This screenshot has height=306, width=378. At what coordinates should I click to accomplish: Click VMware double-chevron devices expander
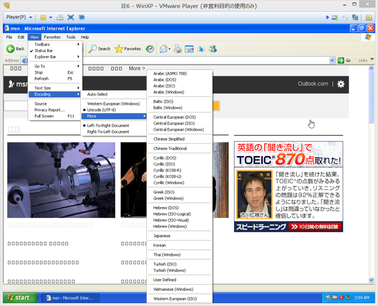coord(327,17)
